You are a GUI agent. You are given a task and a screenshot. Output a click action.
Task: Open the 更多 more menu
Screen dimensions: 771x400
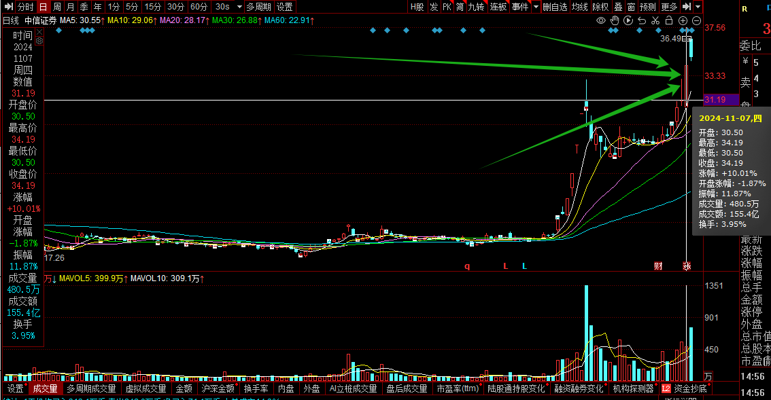pyautogui.click(x=669, y=7)
